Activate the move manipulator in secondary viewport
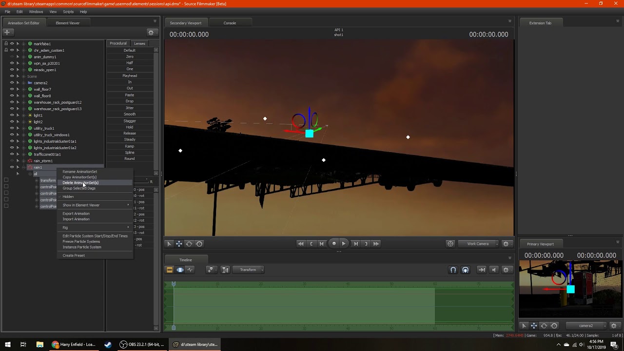 pos(179,244)
